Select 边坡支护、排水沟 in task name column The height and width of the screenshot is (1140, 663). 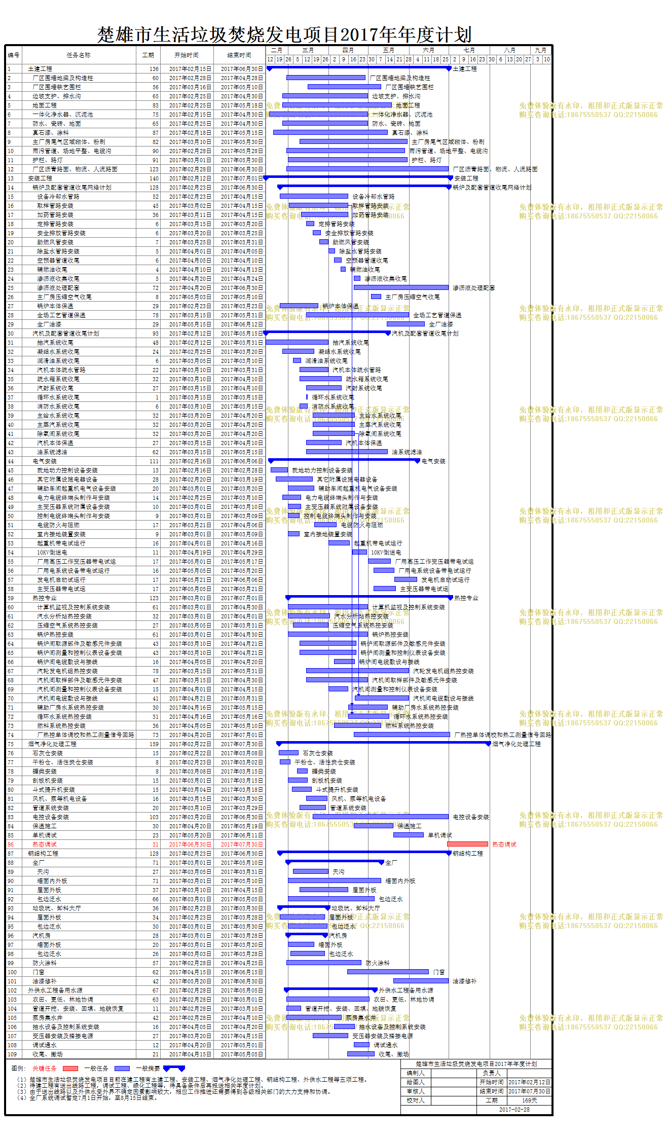(57, 96)
